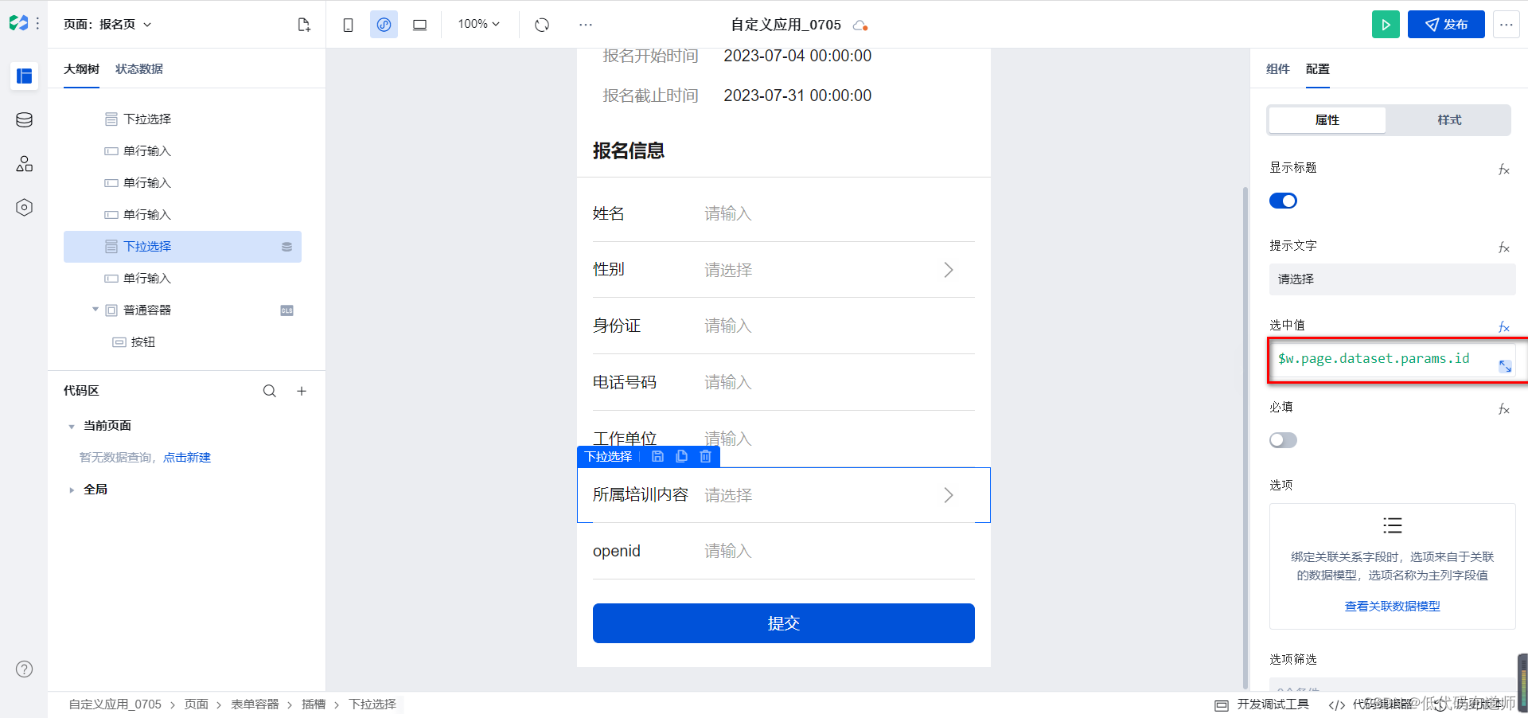This screenshot has width=1528, height=718.
Task: Click 插槽 in the breadcrumb
Action: coord(314,704)
